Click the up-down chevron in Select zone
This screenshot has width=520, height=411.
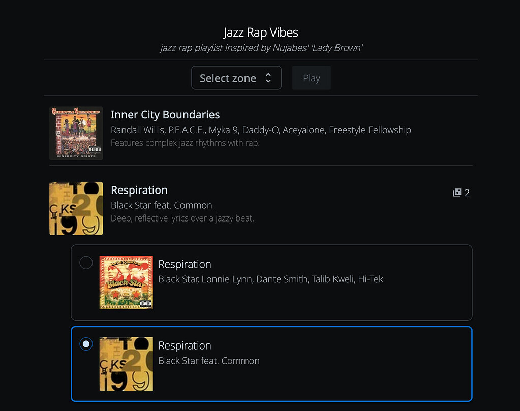[268, 78]
